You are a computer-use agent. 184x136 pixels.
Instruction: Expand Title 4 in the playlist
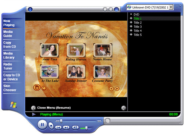131,31
